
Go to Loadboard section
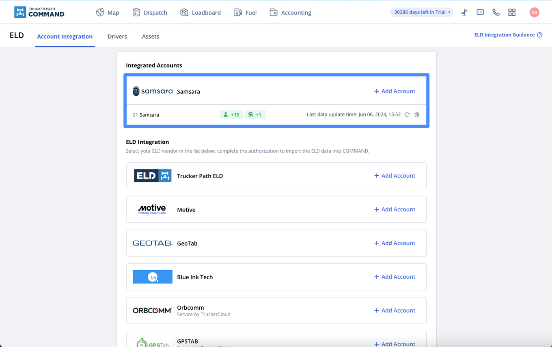coord(201,13)
